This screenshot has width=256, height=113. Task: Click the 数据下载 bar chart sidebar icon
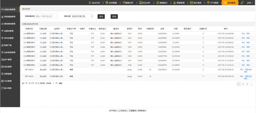click(x=2, y=45)
